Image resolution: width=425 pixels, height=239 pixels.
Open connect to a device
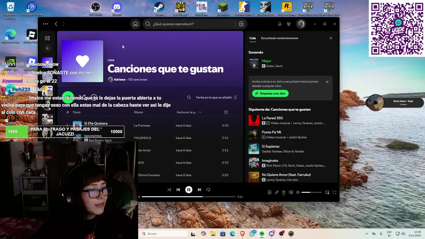tap(291, 192)
